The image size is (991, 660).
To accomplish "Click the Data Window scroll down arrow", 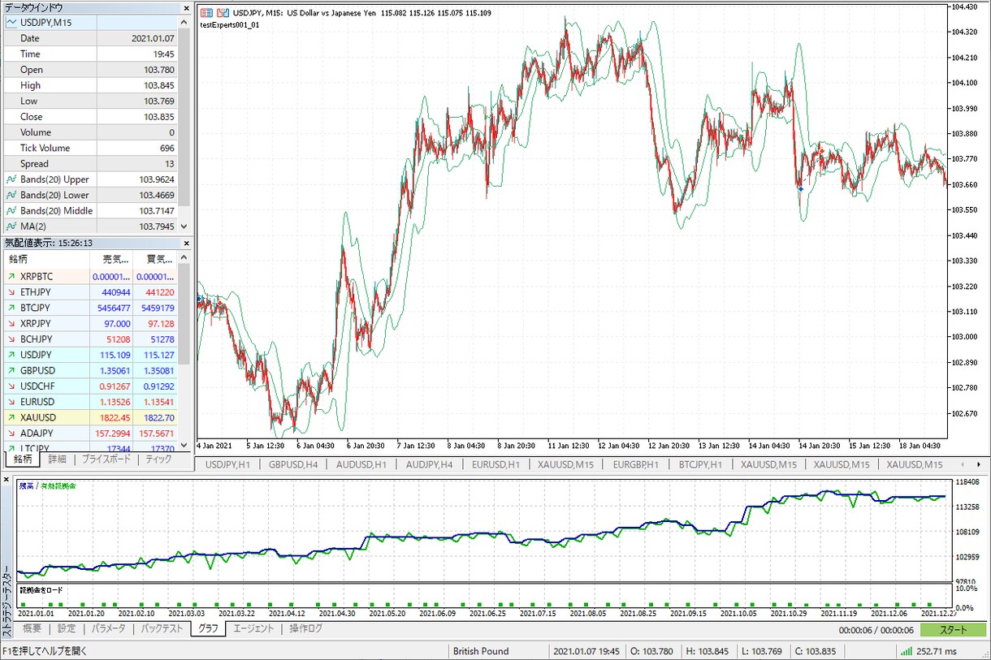I will pos(184,227).
